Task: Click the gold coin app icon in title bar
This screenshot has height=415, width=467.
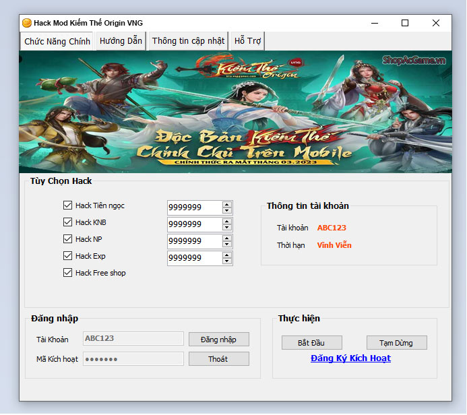Action: [27, 23]
